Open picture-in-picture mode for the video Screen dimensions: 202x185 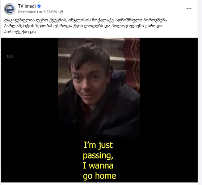(178, 176)
